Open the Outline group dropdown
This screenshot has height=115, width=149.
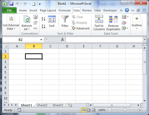tap(136, 22)
